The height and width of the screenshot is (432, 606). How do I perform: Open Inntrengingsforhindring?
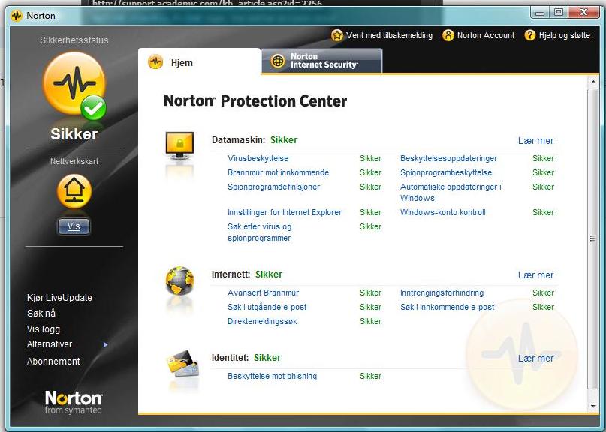click(442, 292)
